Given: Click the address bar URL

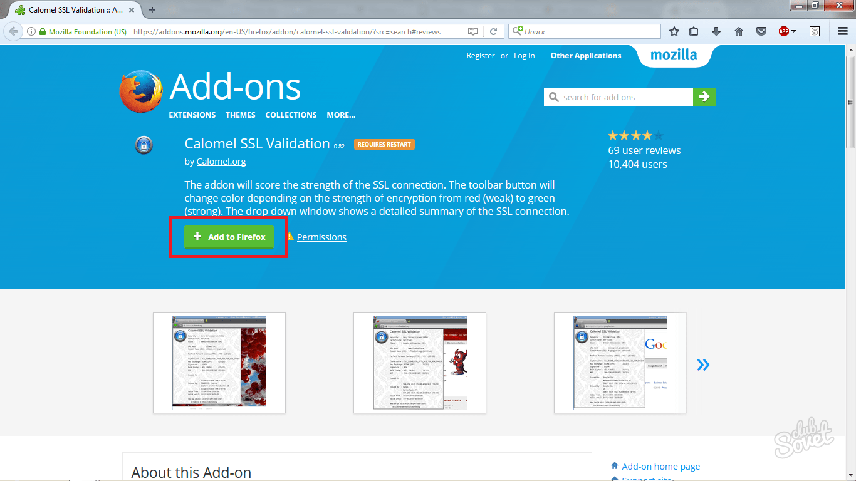Looking at the screenshot, I should point(287,31).
